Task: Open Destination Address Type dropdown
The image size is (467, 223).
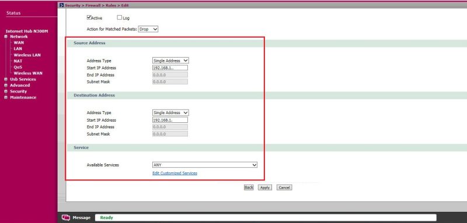Action: [x=170, y=113]
